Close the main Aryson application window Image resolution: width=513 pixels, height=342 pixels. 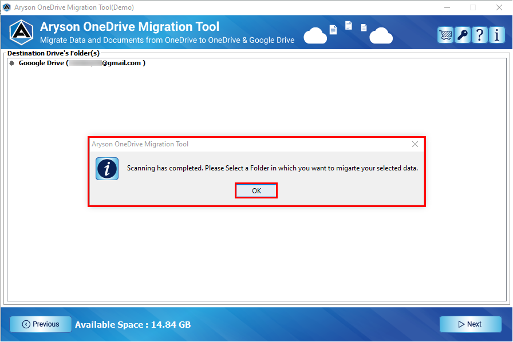pos(499,7)
